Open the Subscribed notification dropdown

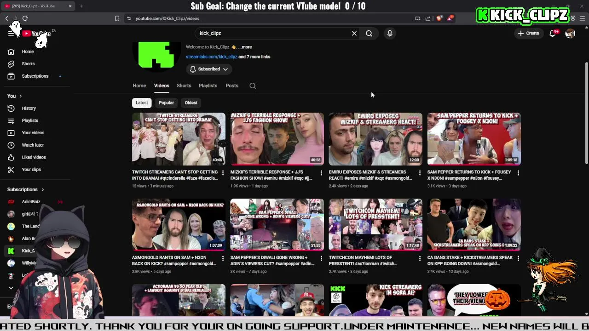pos(209,69)
